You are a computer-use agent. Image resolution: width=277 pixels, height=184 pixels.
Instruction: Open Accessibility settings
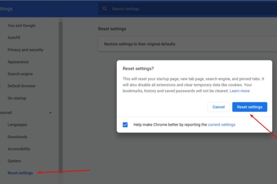click(19, 149)
